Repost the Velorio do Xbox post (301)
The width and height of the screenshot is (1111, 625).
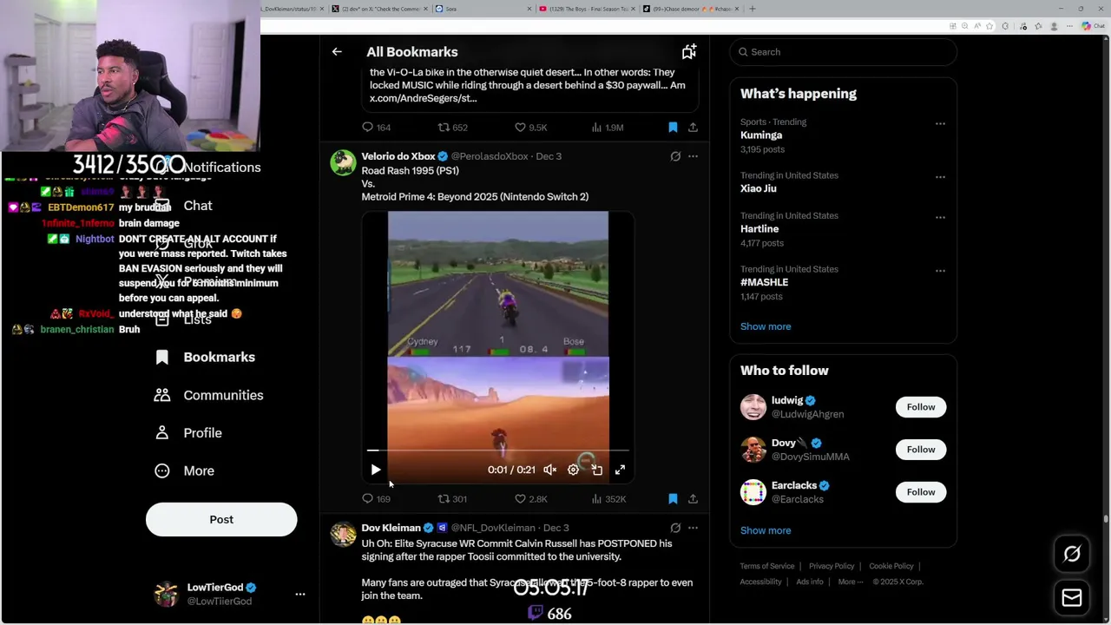point(452,499)
